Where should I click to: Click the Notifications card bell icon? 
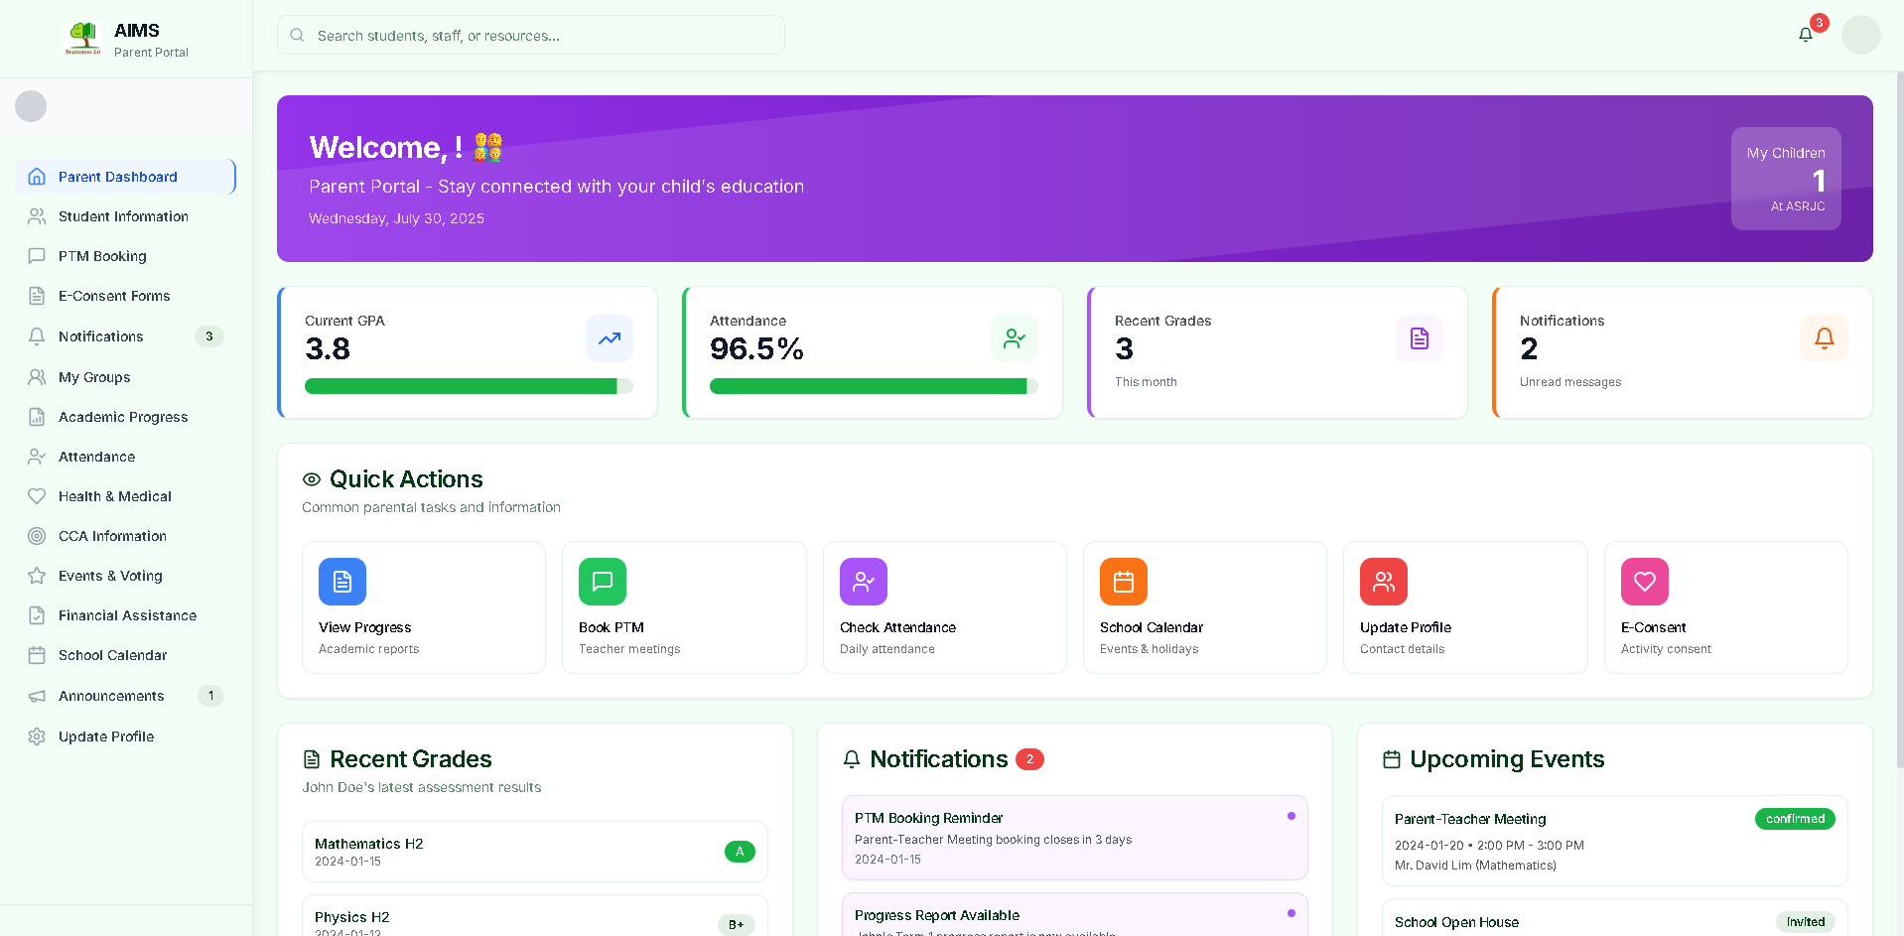coord(1825,338)
